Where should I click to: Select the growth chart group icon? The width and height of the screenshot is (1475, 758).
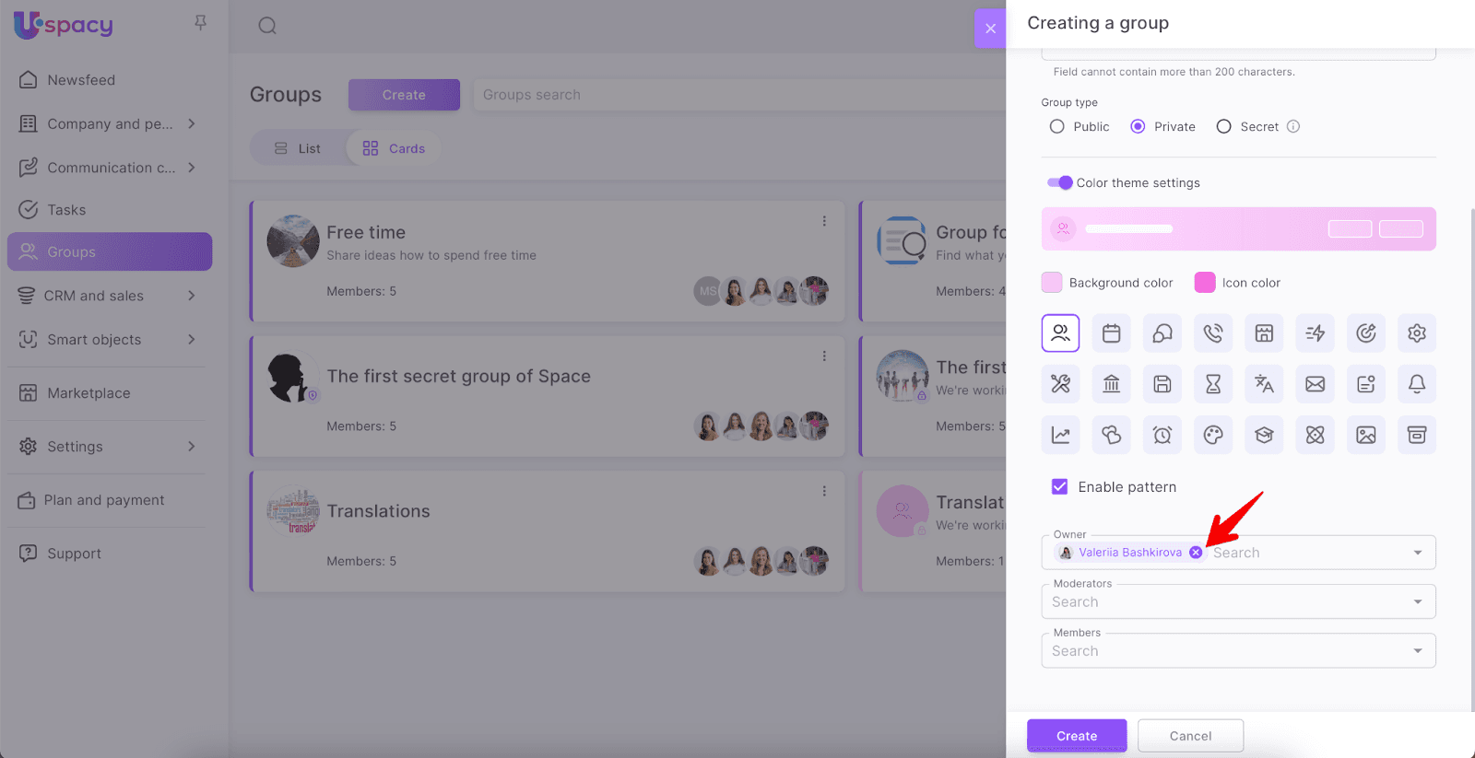click(1060, 435)
